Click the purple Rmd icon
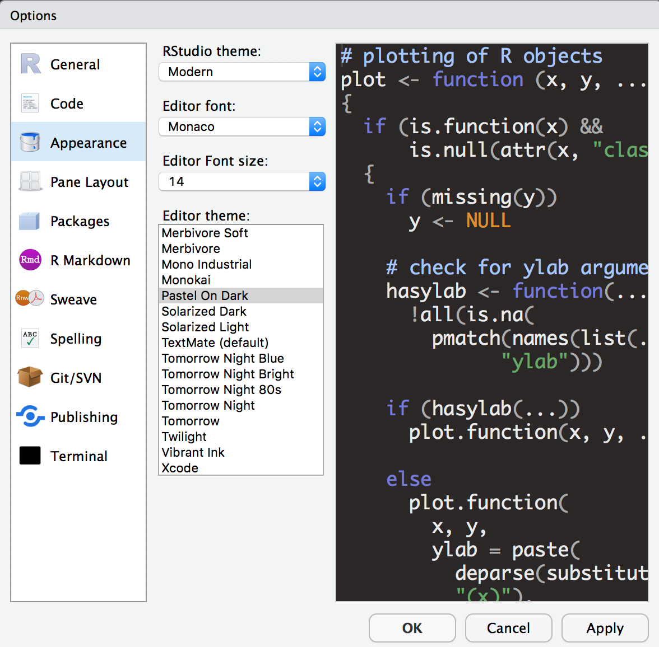Screen dimensions: 659x647 pos(30,260)
